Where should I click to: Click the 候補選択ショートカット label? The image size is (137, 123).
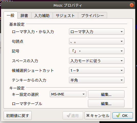(33, 70)
